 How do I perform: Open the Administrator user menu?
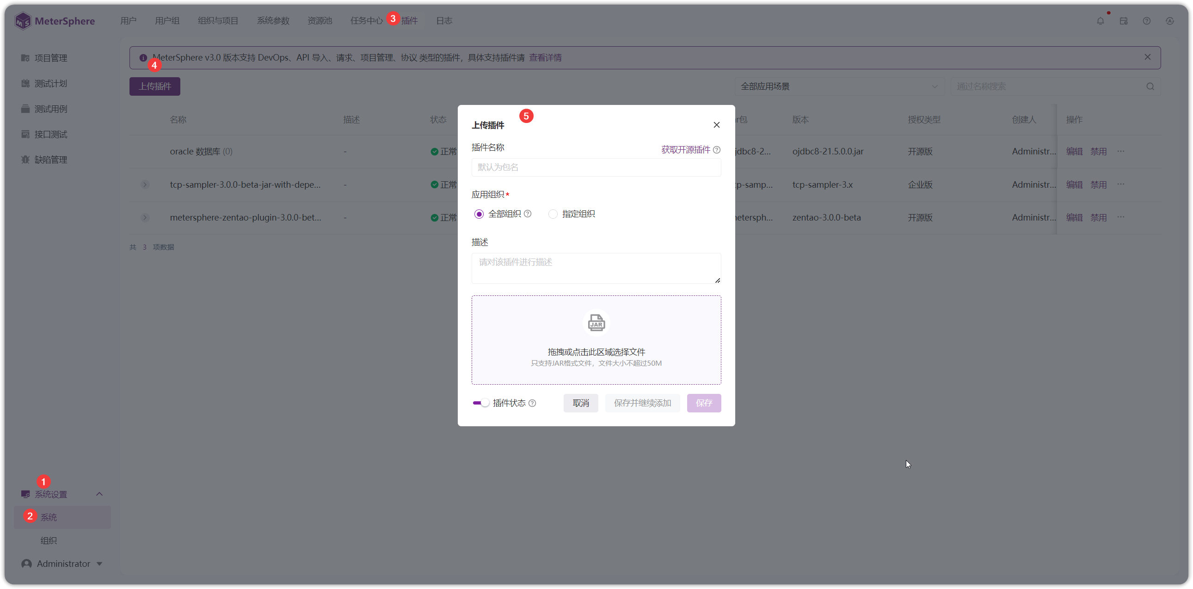point(62,564)
